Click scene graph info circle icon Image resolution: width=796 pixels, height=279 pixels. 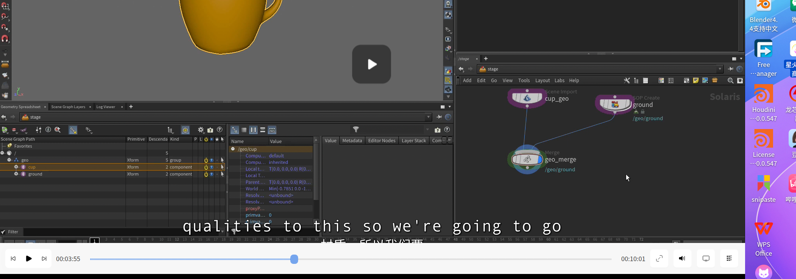click(48, 130)
